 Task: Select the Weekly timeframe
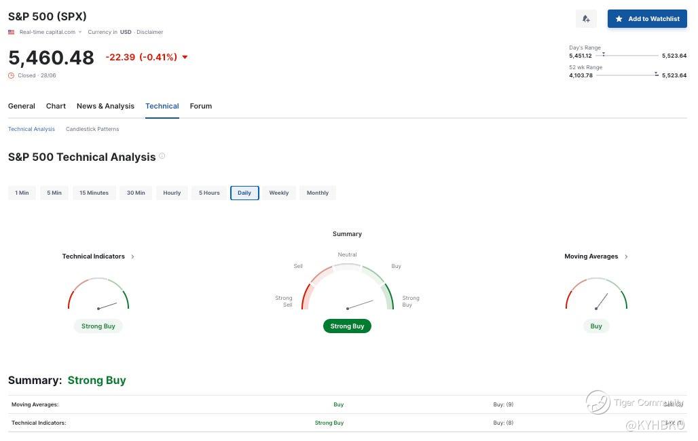coord(278,193)
